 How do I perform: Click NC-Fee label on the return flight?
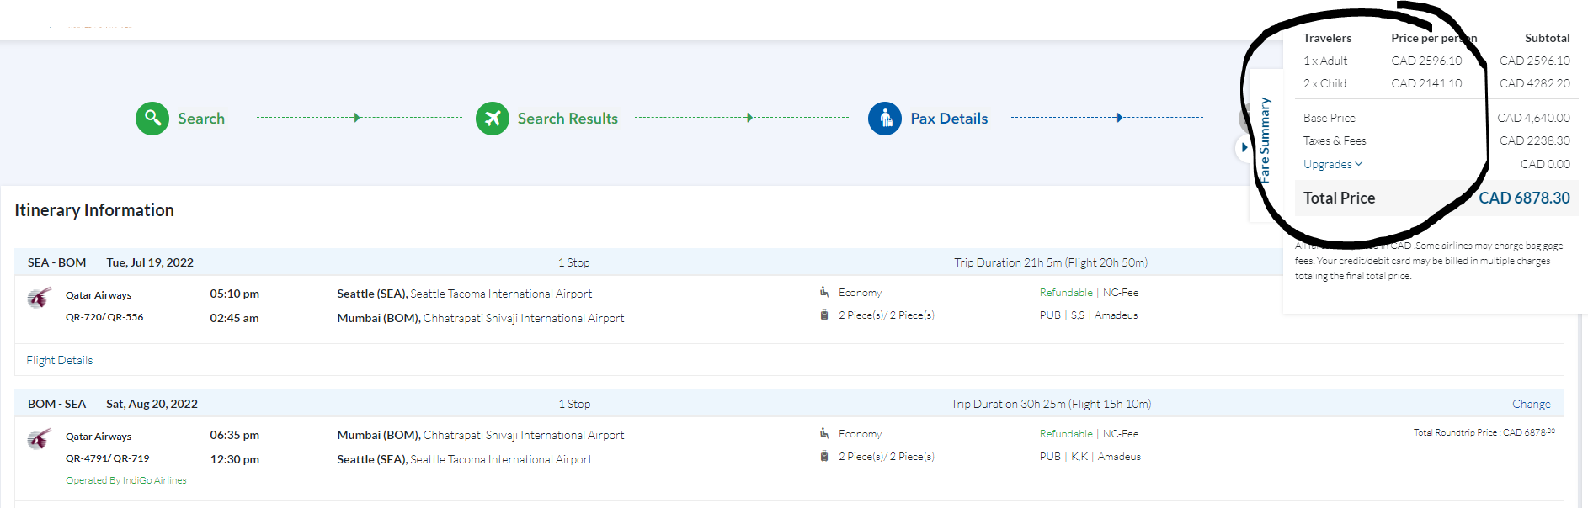click(x=1120, y=434)
